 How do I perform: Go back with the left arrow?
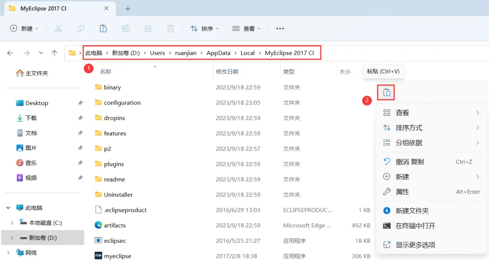pos(10,53)
